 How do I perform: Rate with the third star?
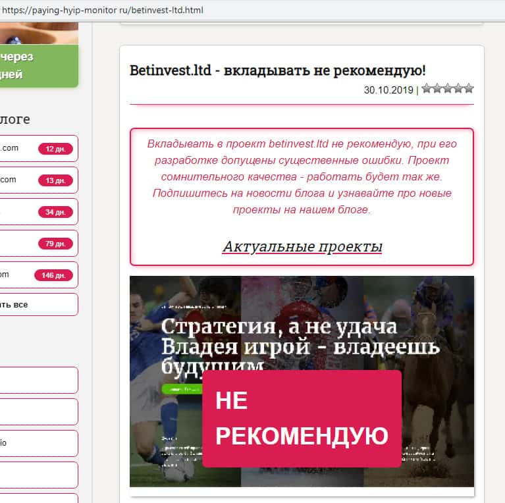[x=448, y=88]
